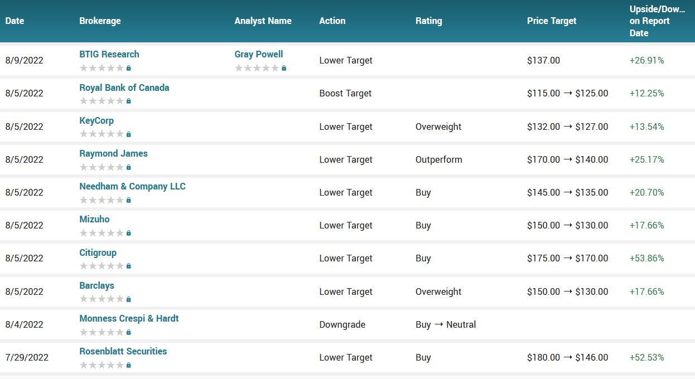This screenshot has height=379, width=695.
Task: Click lock icon under Needham & Company LLC
Action: 129,200
